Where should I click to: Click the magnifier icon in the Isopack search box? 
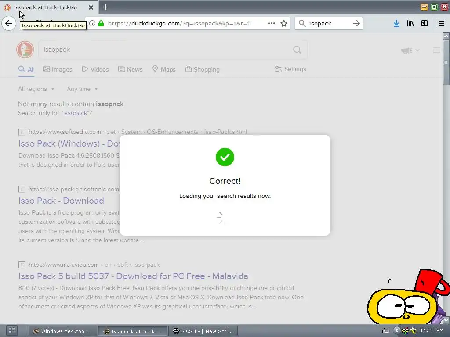(x=302, y=23)
